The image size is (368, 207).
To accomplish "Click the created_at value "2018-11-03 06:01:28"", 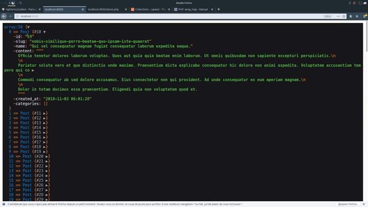I will [x=68, y=99].
